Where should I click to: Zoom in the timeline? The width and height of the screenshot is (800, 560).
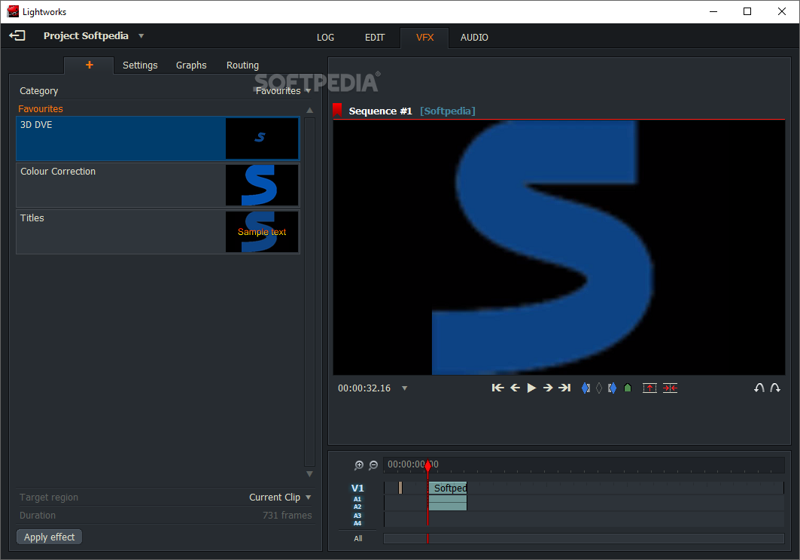click(359, 465)
